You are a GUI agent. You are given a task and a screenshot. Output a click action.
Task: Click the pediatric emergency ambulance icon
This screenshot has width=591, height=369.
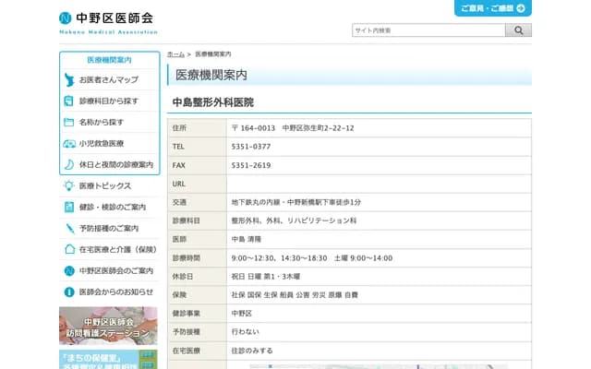(x=69, y=143)
